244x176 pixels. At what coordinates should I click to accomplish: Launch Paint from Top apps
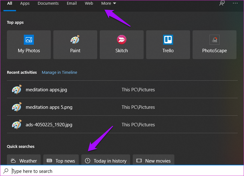[75, 45]
